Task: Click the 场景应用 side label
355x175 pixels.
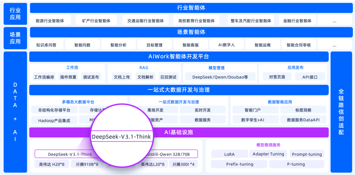Action: [x=15, y=38]
